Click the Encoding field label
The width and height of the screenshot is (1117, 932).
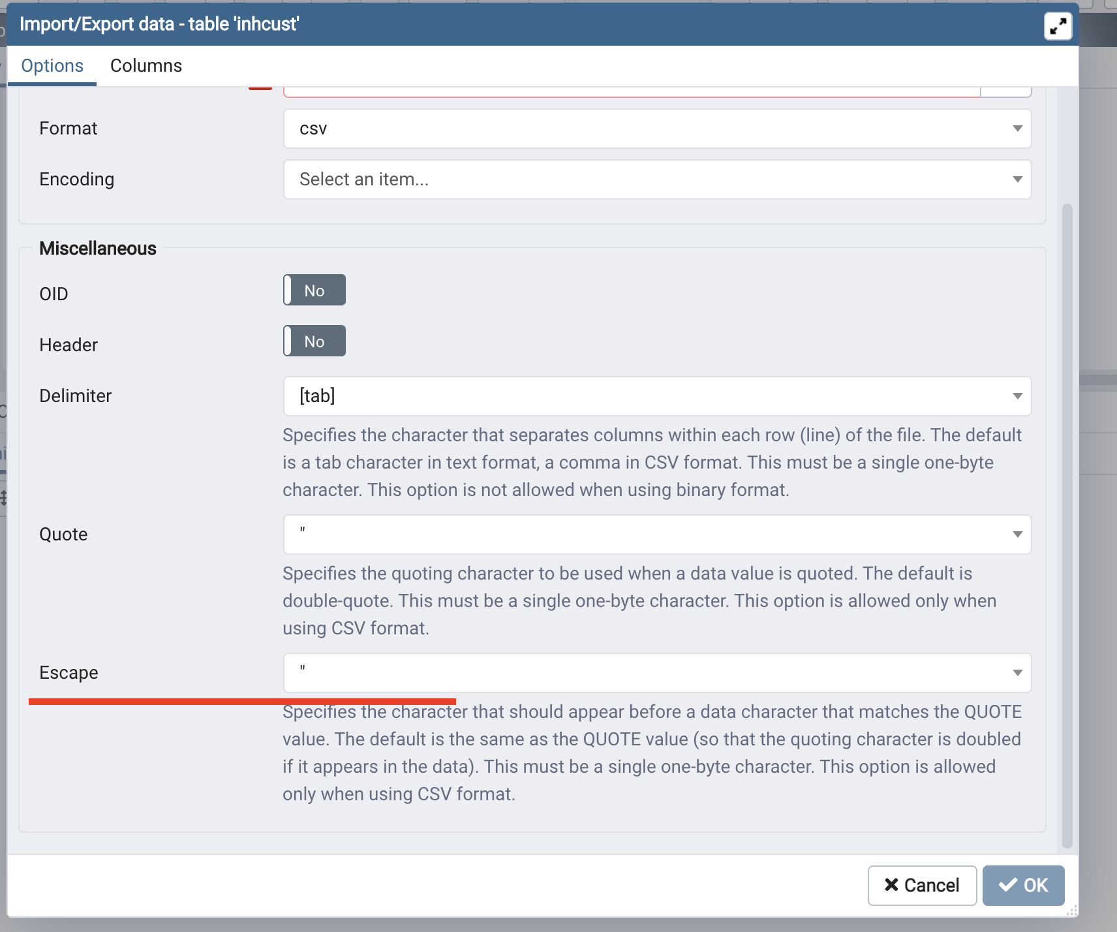coord(76,179)
